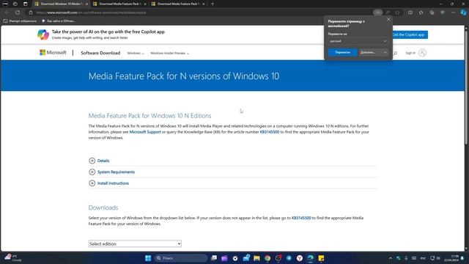
Task: Open File Explorer from taskbar
Action: click(x=256, y=258)
